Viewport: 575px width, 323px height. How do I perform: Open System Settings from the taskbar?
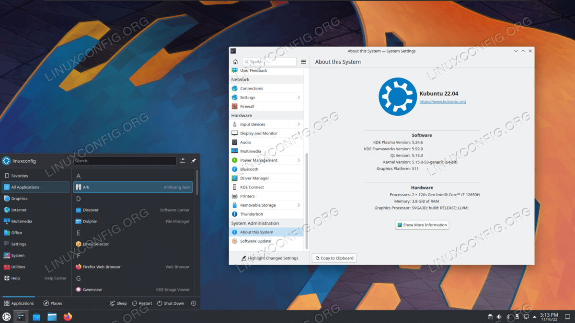tap(21, 316)
